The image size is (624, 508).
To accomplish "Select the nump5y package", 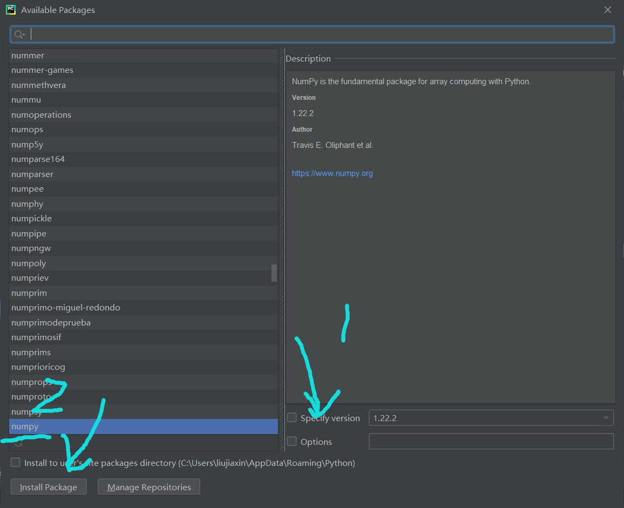I will point(143,145).
